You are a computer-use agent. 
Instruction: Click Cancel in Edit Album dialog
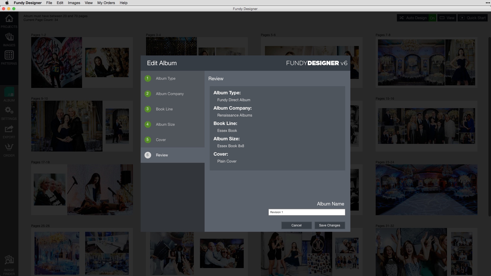296,225
